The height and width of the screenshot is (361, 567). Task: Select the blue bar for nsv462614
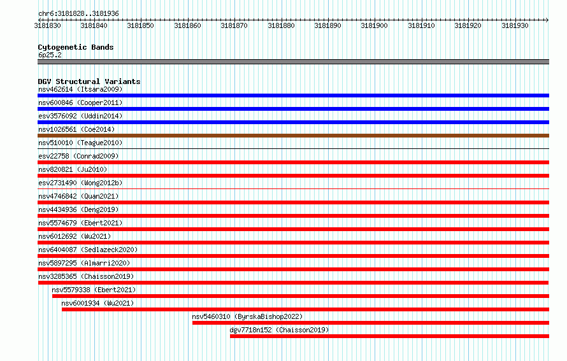click(293, 96)
